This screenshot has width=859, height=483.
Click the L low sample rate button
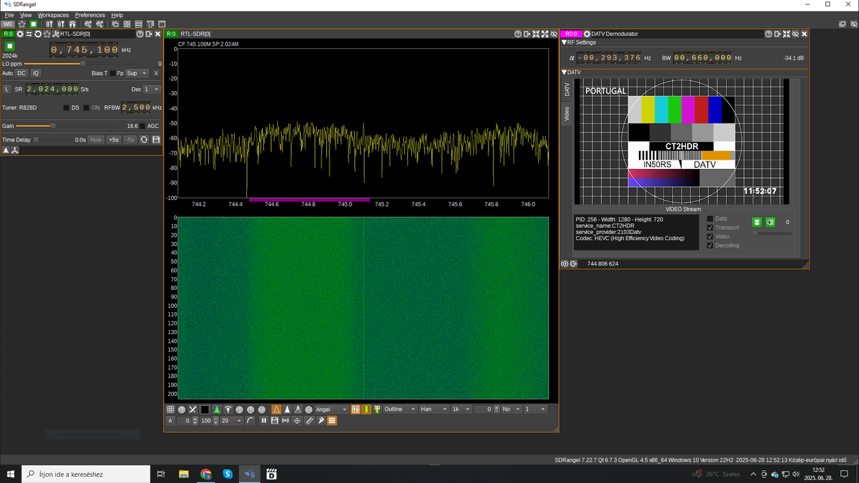(x=7, y=89)
